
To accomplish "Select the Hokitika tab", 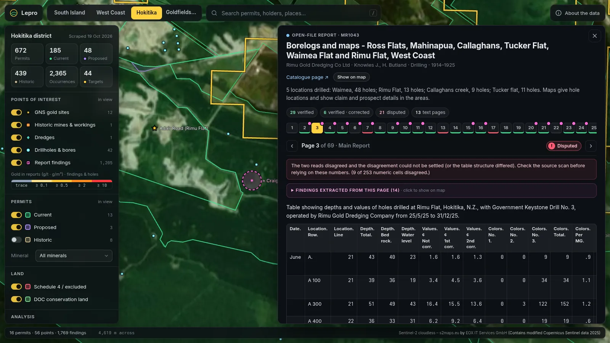I will (x=146, y=13).
